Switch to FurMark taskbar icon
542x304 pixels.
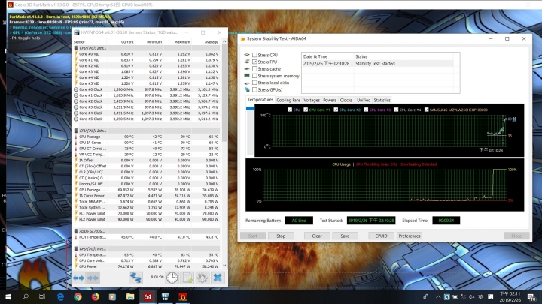tap(183, 296)
